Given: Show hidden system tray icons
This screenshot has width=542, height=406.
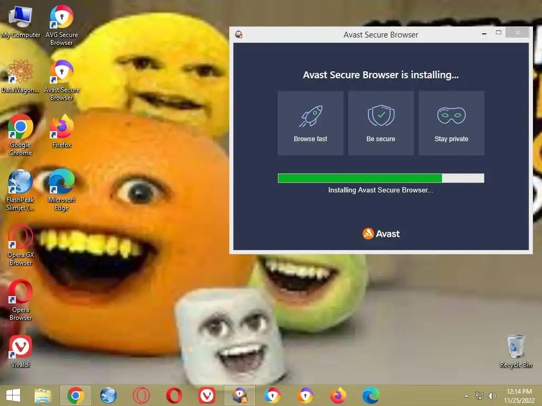Looking at the screenshot, I should click(467, 396).
